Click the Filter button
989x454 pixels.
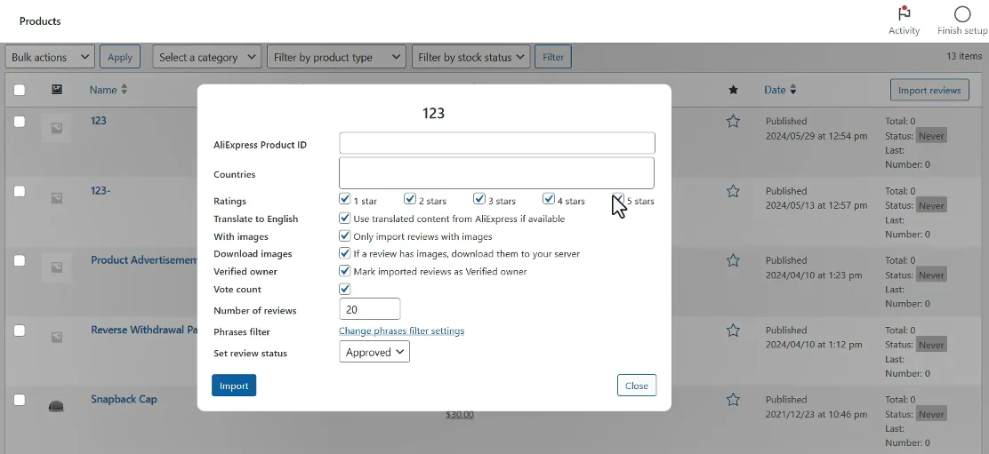(553, 57)
